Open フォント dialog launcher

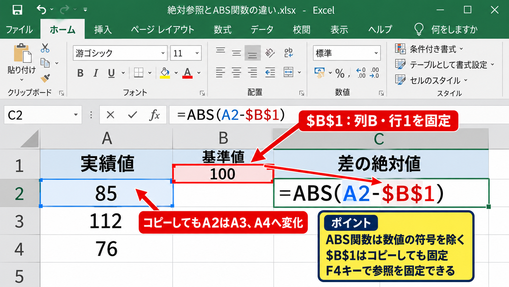(x=202, y=93)
